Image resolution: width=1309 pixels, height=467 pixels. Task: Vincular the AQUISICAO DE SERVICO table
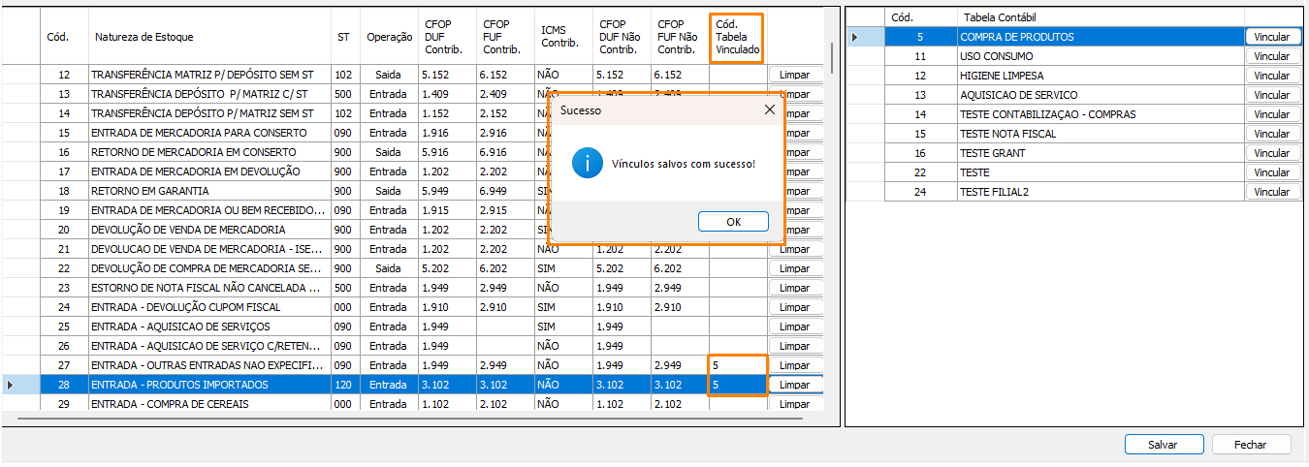[x=1272, y=95]
